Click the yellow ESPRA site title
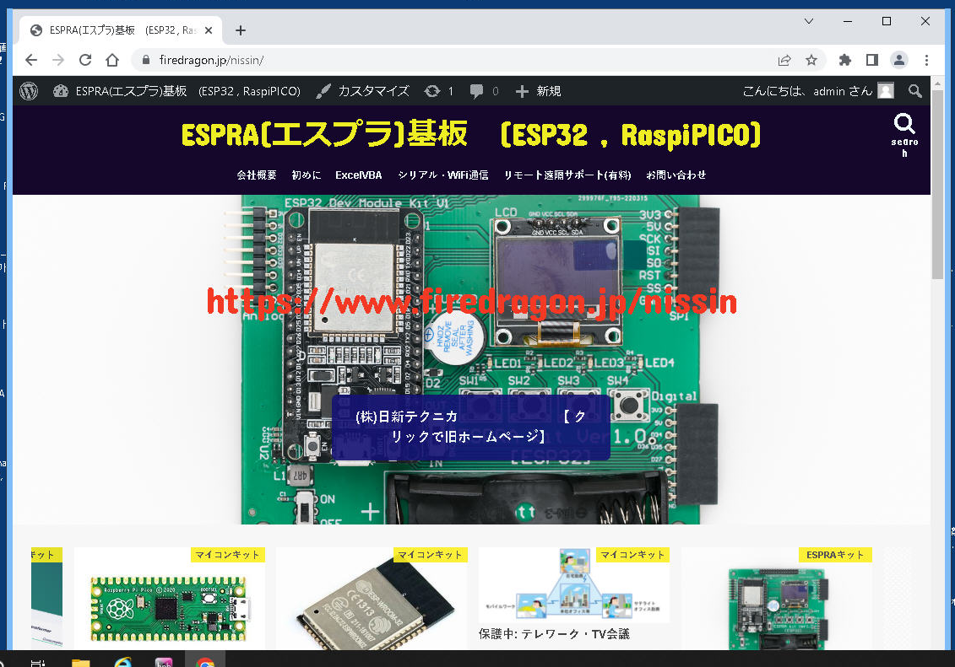This screenshot has height=667, width=955. [x=471, y=135]
